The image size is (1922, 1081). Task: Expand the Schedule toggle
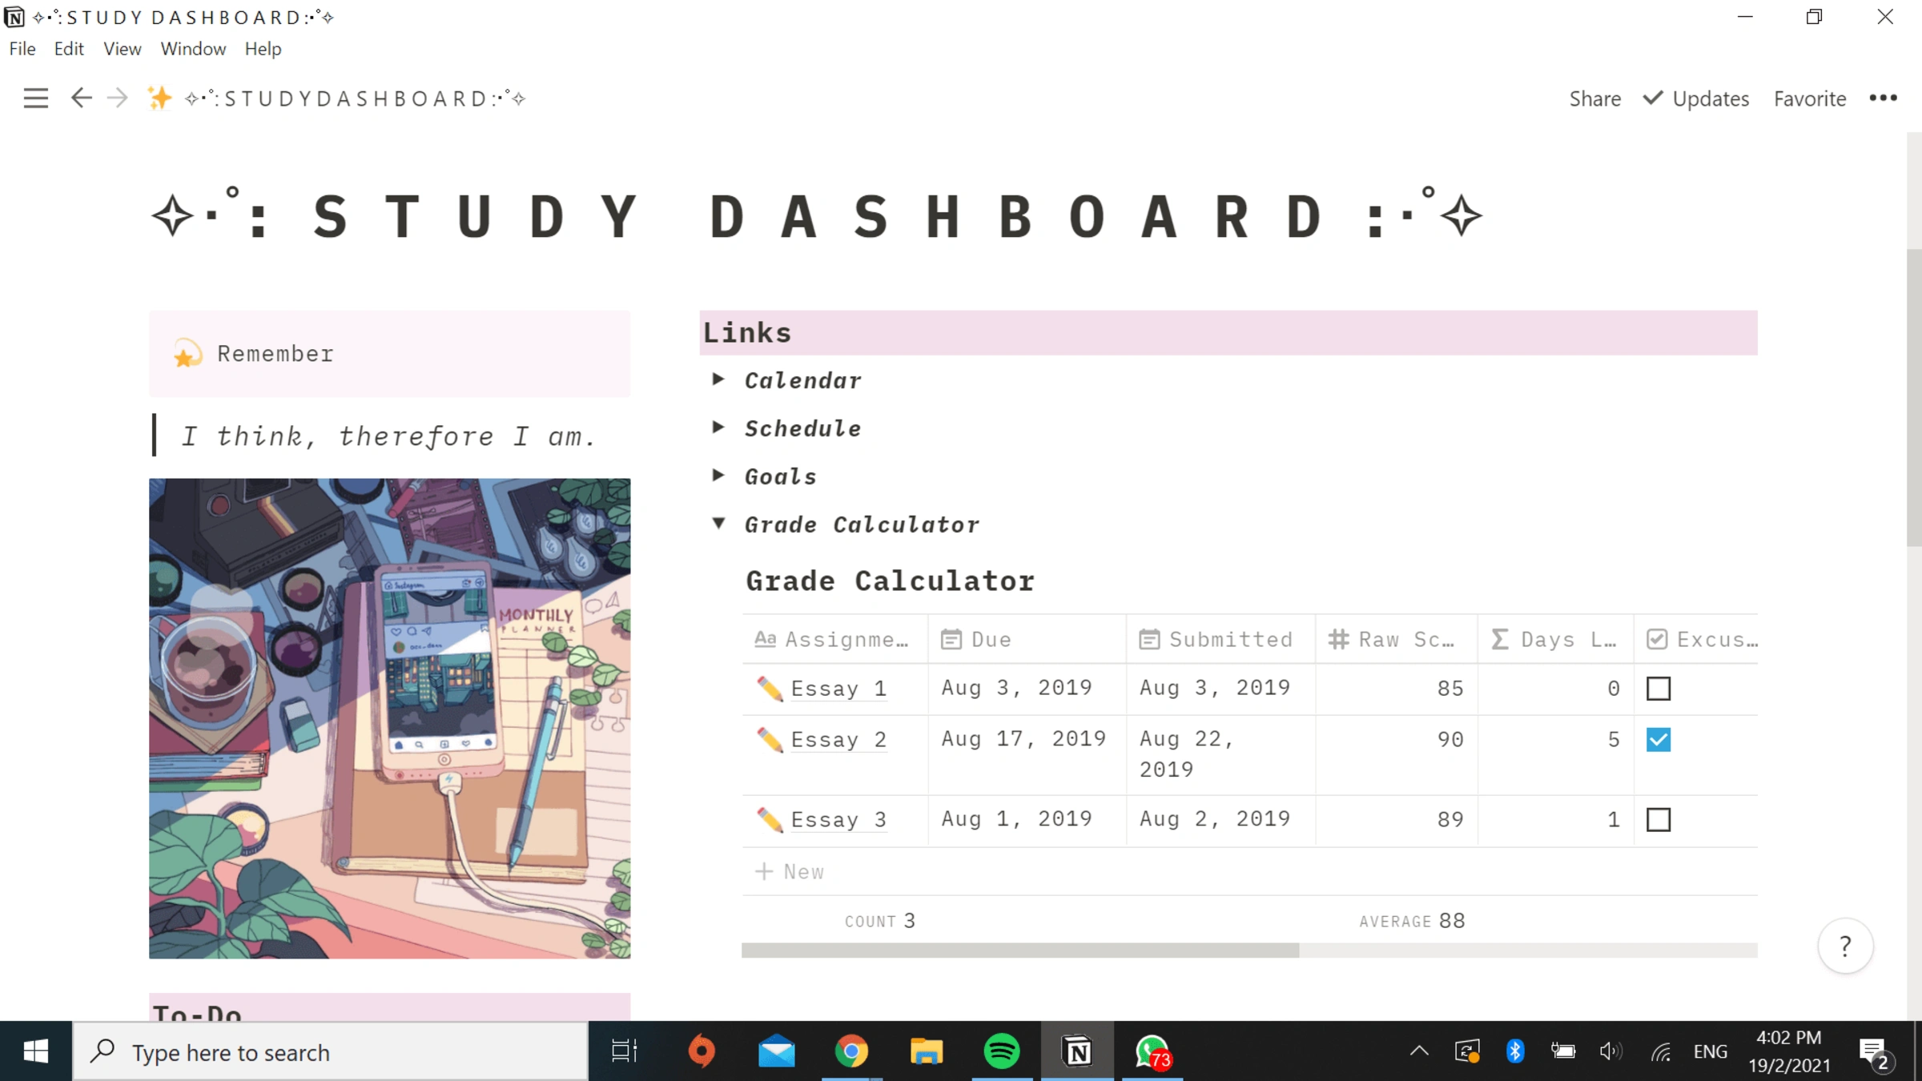click(718, 428)
